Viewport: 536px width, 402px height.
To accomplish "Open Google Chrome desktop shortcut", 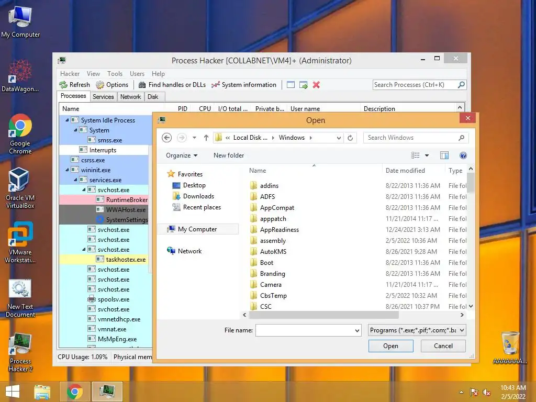I will coord(20,135).
